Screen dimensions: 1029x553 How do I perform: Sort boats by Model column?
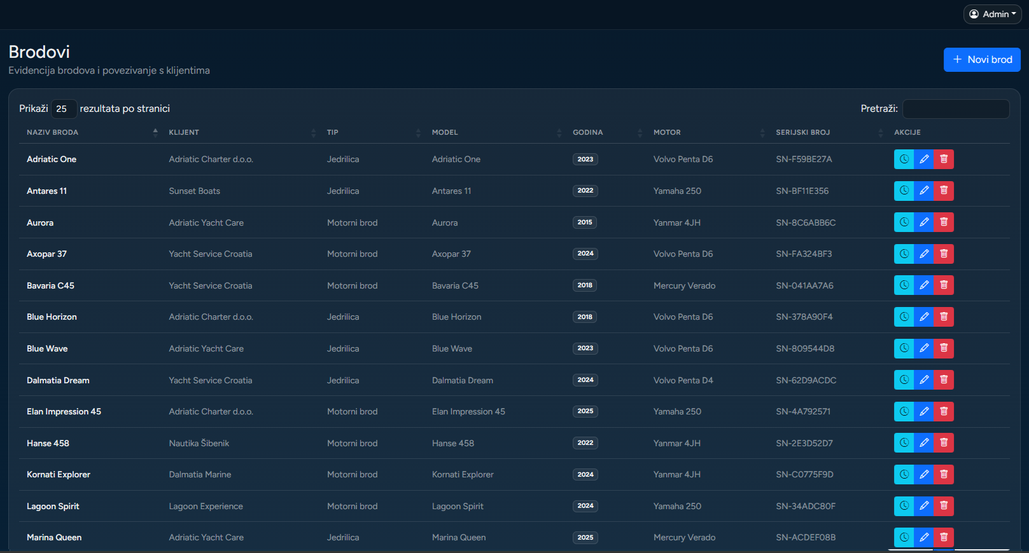(494, 132)
